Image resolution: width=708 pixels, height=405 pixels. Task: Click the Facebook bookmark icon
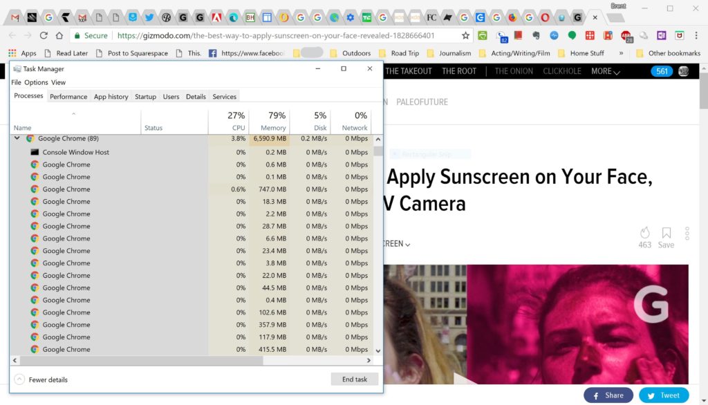click(x=213, y=53)
